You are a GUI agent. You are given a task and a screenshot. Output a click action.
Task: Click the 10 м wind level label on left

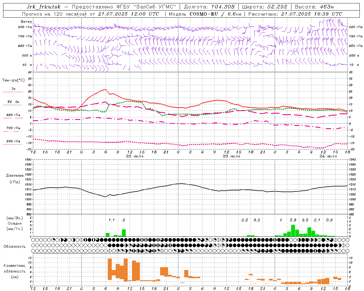coord(27,65)
